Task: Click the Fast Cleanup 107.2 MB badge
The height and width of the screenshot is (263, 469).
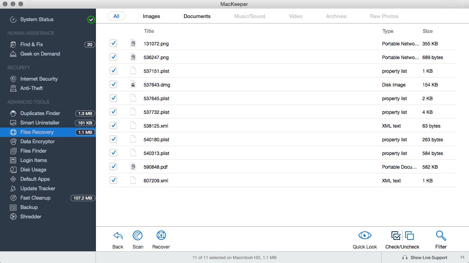Action: click(x=83, y=198)
